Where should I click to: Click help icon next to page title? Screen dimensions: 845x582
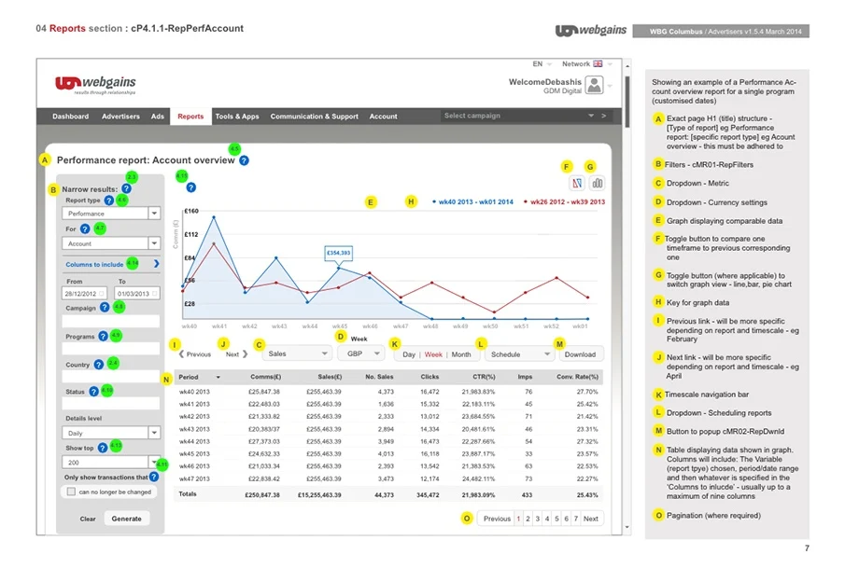[244, 160]
